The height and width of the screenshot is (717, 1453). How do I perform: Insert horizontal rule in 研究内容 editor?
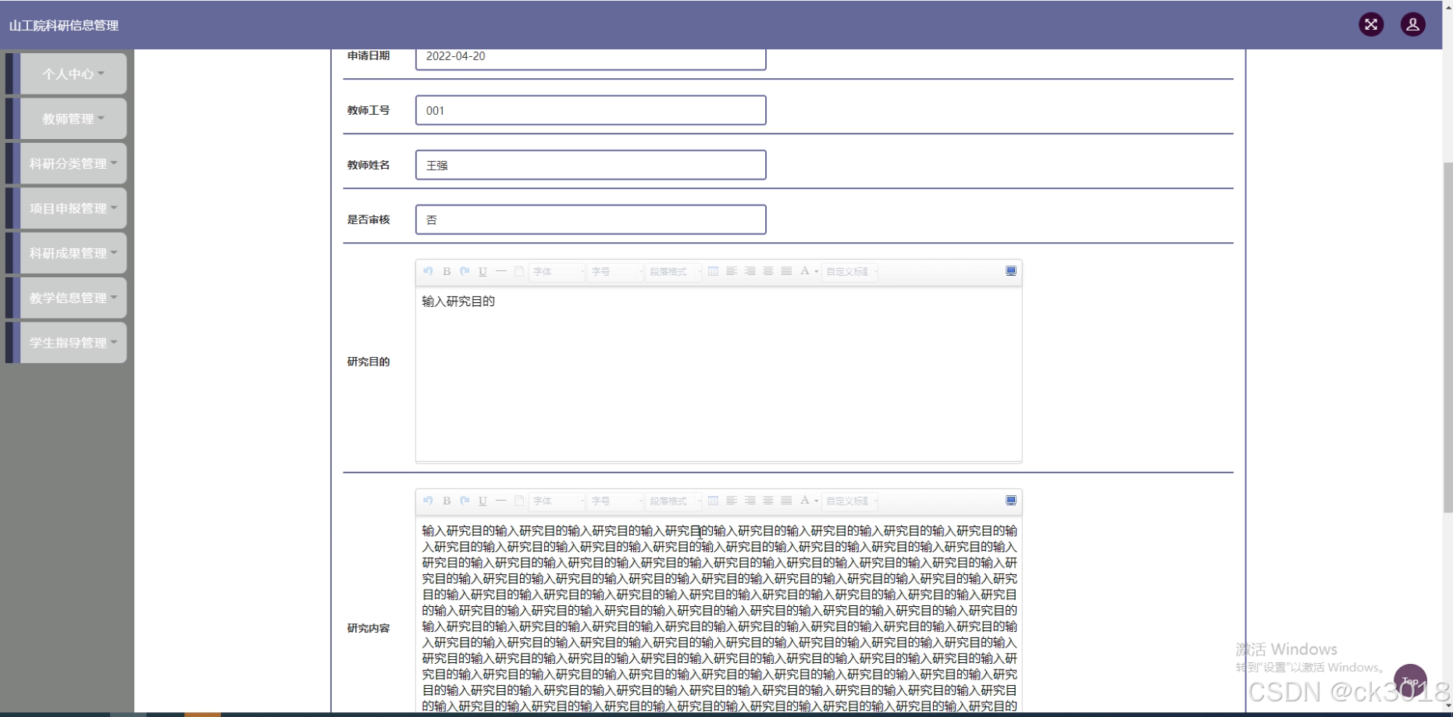pyautogui.click(x=500, y=501)
